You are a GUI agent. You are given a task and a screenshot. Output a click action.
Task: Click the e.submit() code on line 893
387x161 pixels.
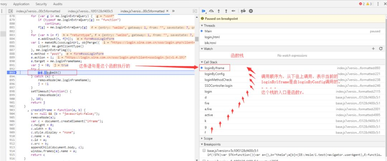[49, 72]
